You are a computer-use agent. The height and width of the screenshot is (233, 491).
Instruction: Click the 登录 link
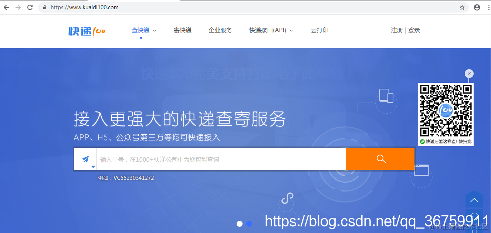[414, 30]
